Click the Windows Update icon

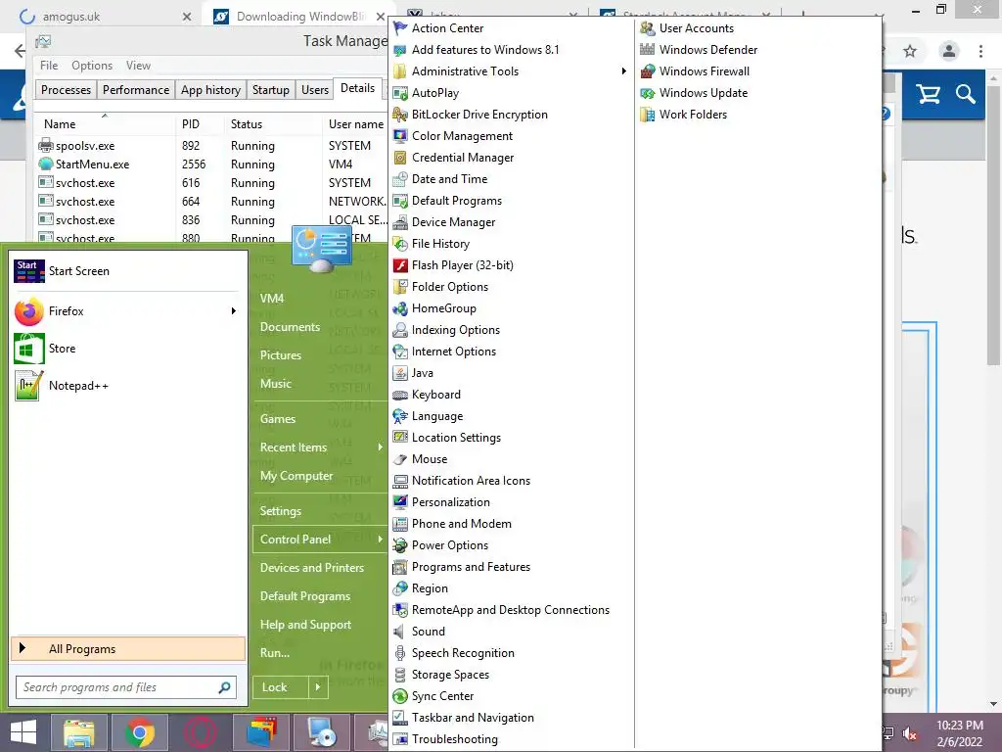click(648, 93)
